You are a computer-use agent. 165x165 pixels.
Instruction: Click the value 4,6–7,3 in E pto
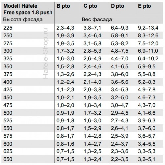click(147, 98)
